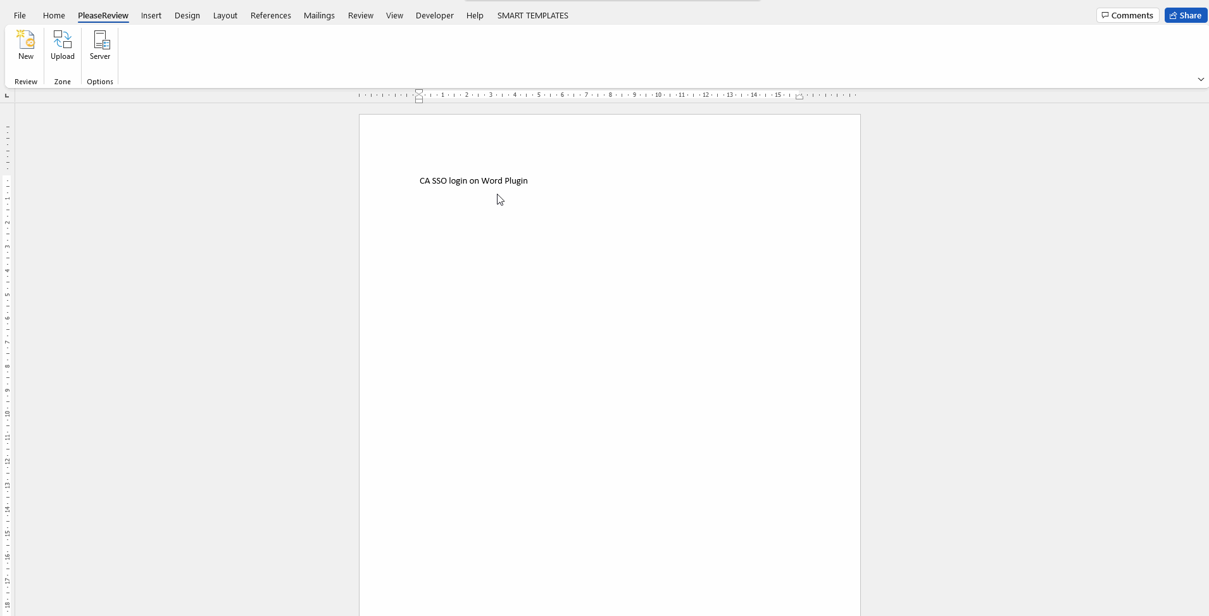Screen dimensions: 1209x616
Task: Open the View tab
Action: pos(394,15)
